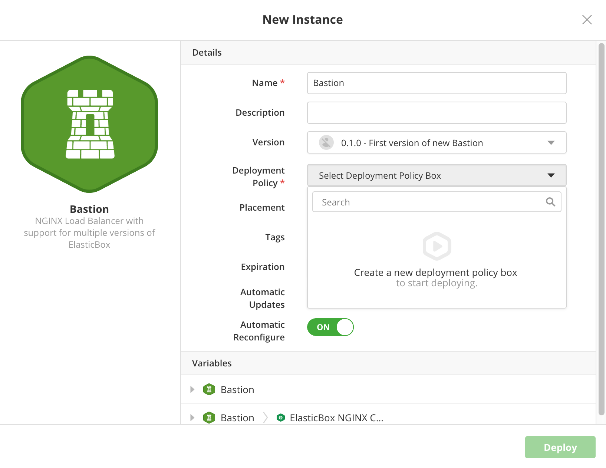Close the New Instance dialog with X
The height and width of the screenshot is (468, 606).
pyautogui.click(x=587, y=20)
